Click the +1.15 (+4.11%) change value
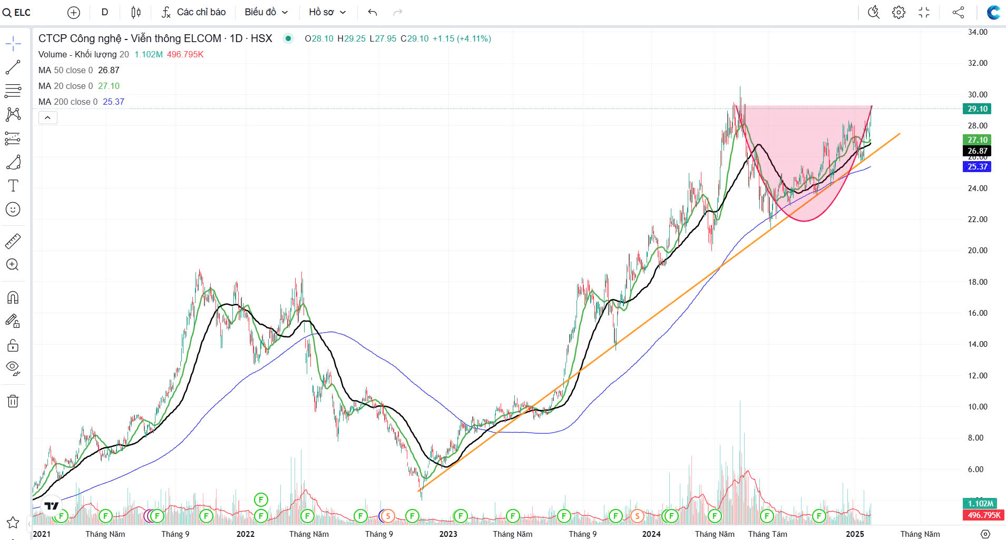 coord(462,39)
